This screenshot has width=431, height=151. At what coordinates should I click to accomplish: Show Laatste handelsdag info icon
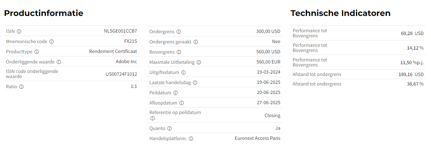[195, 82]
